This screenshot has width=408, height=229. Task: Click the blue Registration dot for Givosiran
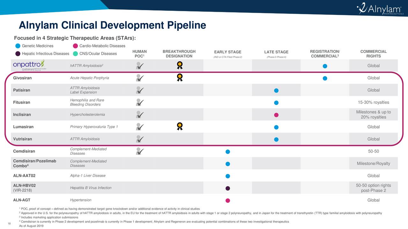point(324,78)
